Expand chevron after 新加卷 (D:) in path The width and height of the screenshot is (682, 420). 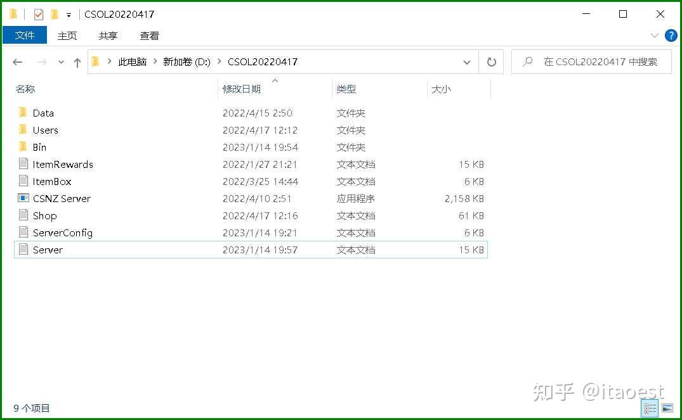219,61
